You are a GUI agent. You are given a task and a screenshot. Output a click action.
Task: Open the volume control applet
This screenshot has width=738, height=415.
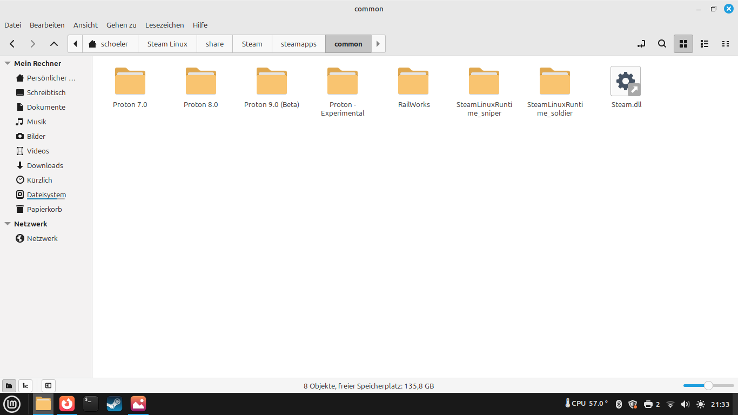pos(686,404)
